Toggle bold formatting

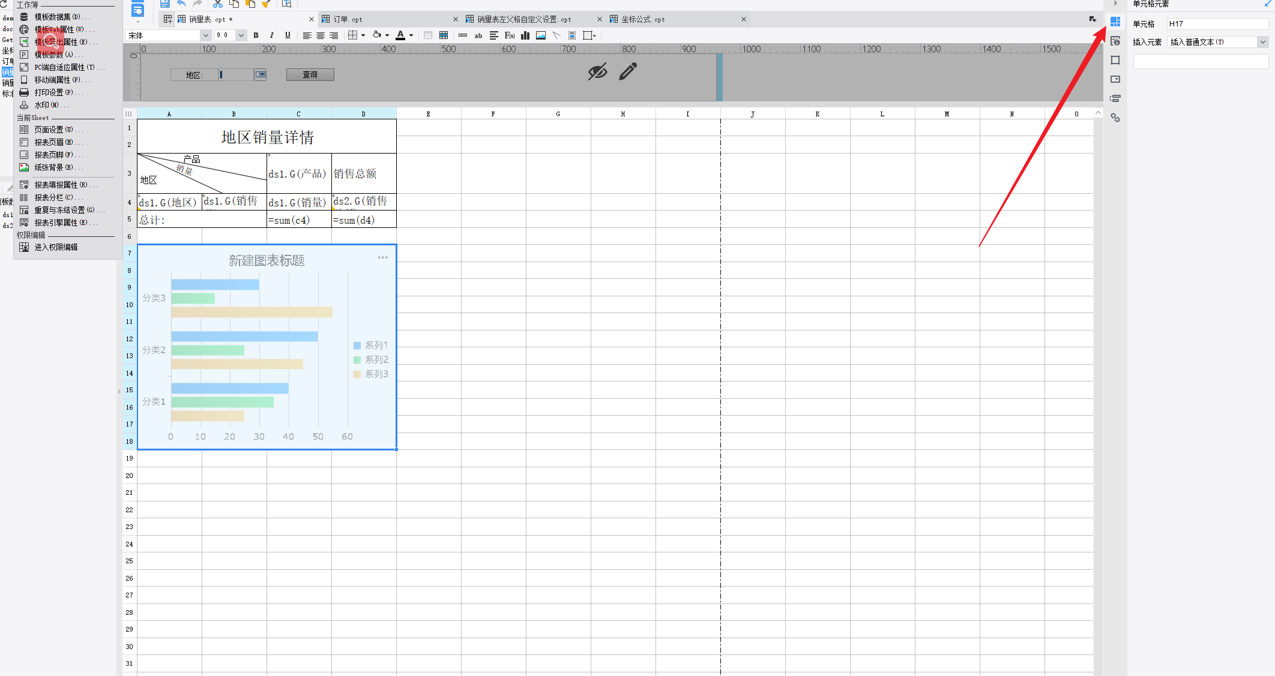point(256,35)
